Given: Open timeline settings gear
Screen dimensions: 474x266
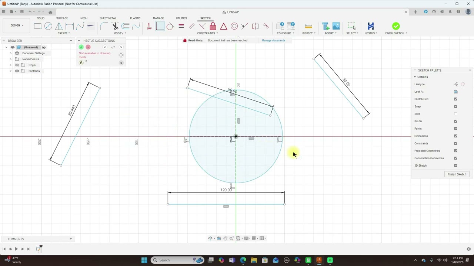Looking at the screenshot, I should coord(468,249).
